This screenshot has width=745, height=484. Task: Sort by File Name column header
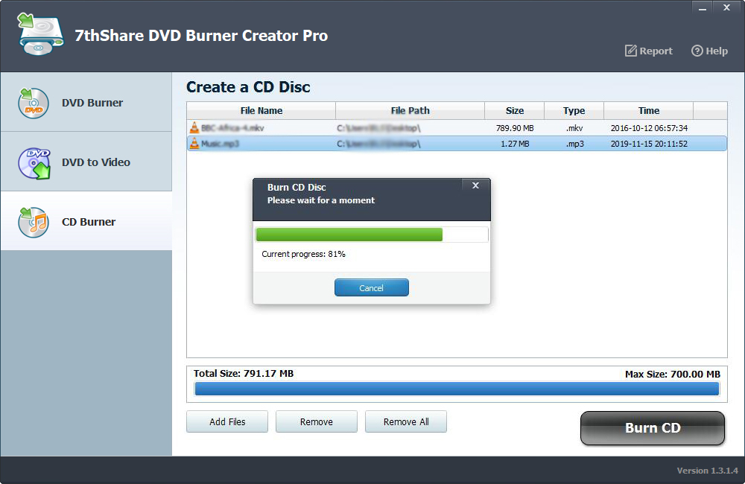click(261, 111)
